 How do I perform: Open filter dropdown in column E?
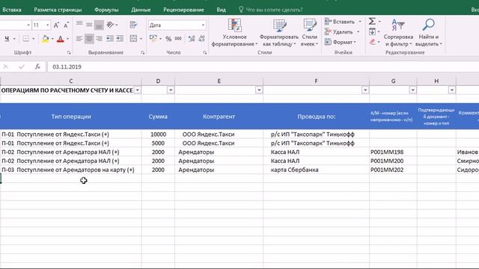click(x=259, y=90)
